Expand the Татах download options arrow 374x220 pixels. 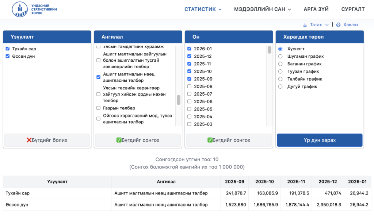click(x=327, y=25)
